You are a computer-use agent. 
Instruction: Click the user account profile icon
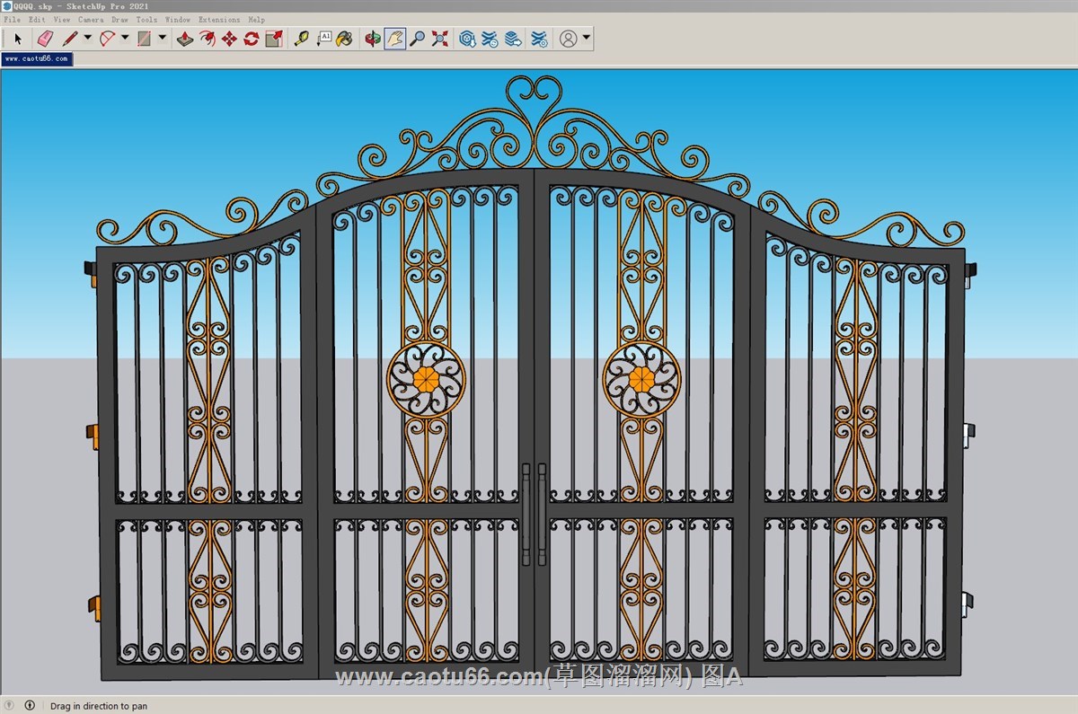(x=568, y=39)
